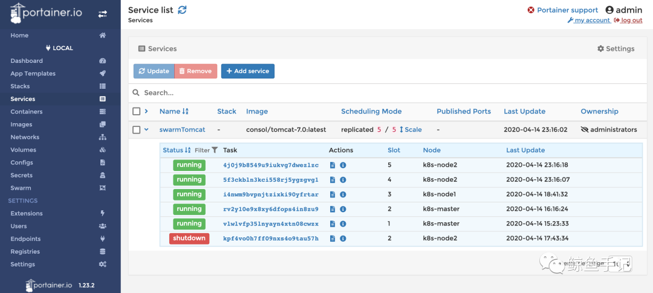Image resolution: width=653 pixels, height=293 pixels.
Task: Click the inspect info icon for slot 5 task
Action: tap(343, 165)
